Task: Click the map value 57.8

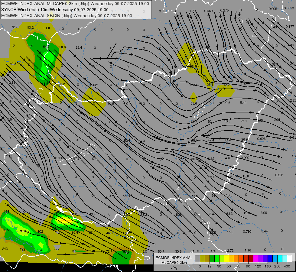Action: click(76, 159)
